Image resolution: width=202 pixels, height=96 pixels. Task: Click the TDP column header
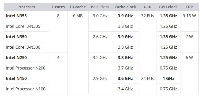point(189,7)
